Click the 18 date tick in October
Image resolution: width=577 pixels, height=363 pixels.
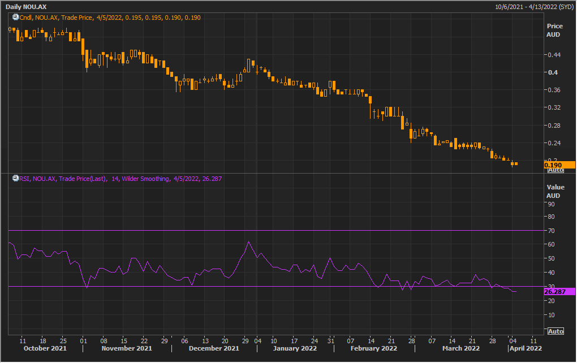point(43,340)
